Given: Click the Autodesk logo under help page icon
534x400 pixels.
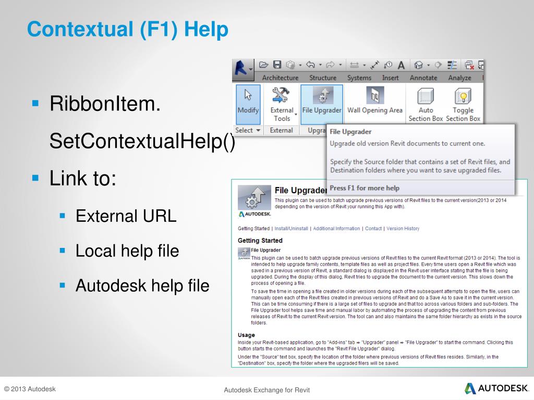Looking at the screenshot, I should tap(254, 214).
